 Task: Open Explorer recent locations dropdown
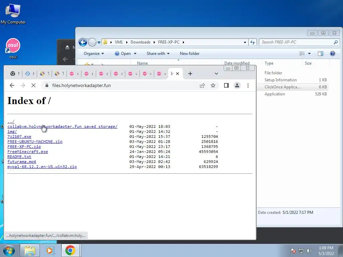tap(99, 42)
